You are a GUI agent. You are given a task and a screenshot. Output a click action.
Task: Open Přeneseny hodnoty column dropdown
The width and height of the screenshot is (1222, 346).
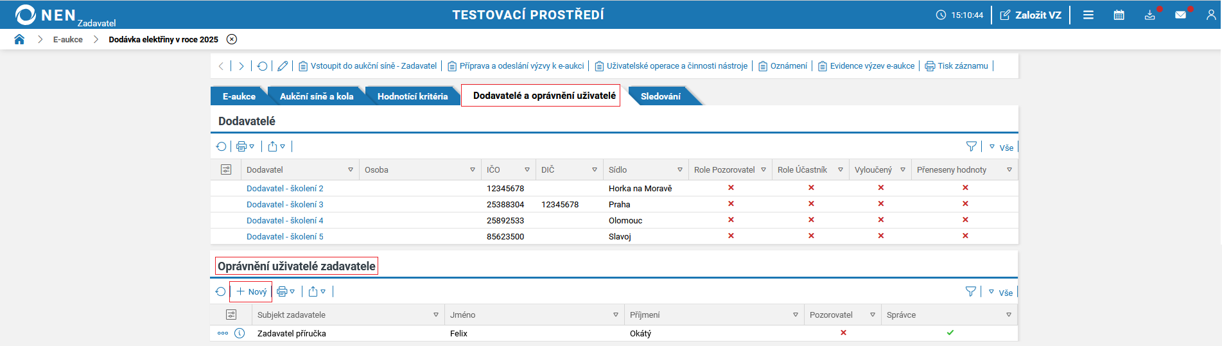[x=1009, y=170]
